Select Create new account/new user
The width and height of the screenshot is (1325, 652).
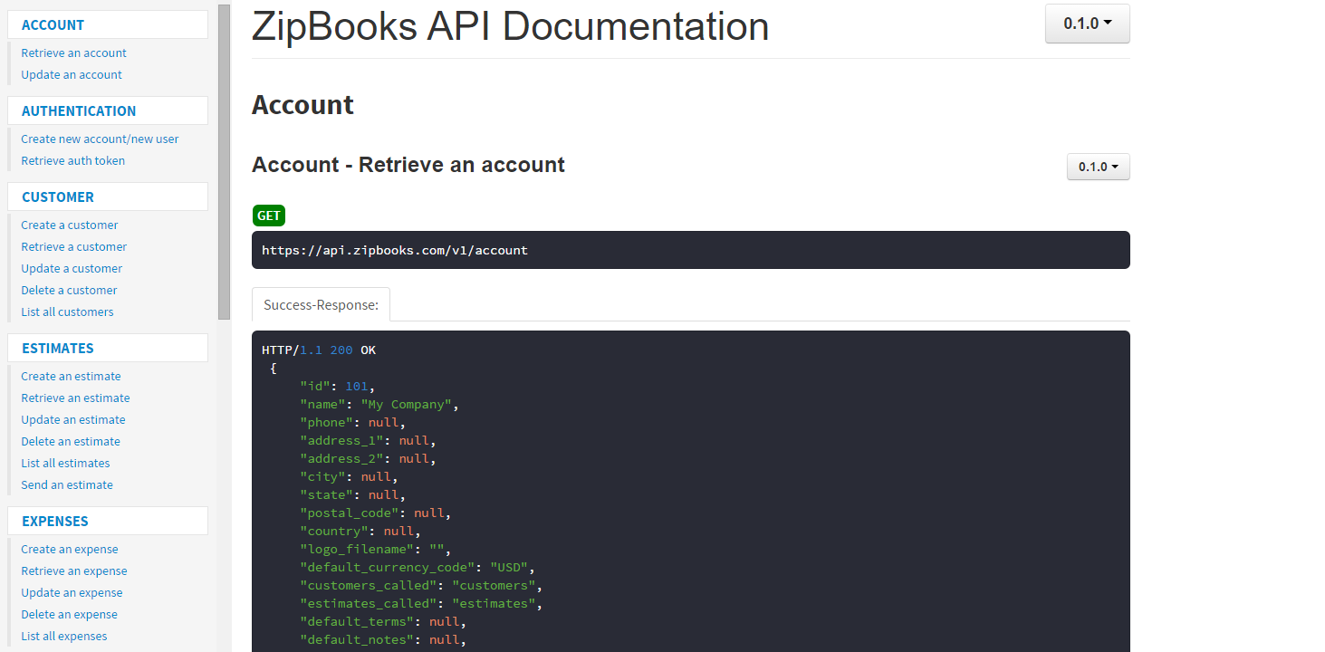point(100,139)
